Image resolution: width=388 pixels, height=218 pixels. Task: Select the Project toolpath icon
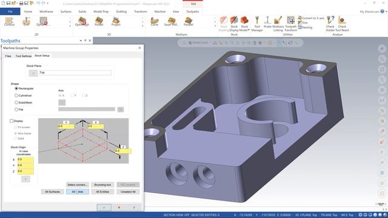[x=116, y=22]
